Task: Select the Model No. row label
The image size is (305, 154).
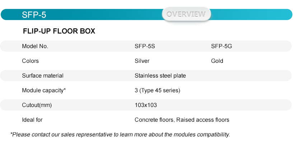Action: [x=35, y=46]
